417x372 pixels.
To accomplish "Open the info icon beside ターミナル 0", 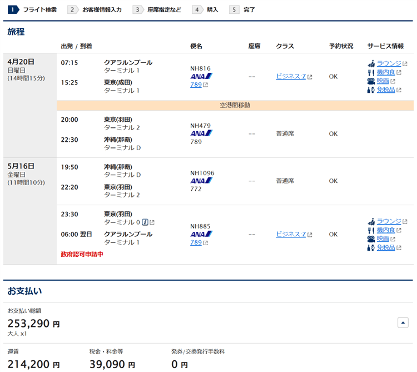I will 145,222.
